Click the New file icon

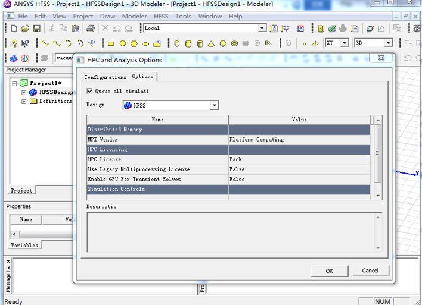click(x=14, y=29)
